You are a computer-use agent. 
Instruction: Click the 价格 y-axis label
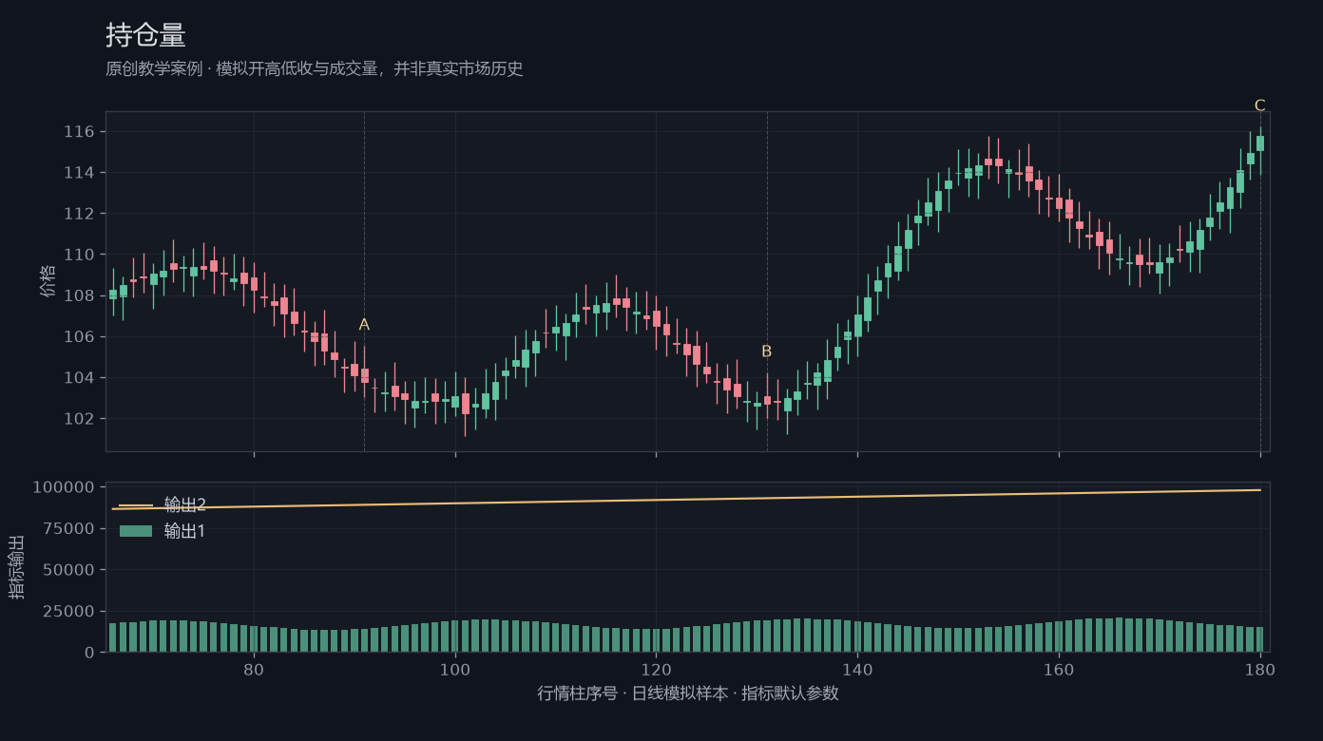coord(48,281)
